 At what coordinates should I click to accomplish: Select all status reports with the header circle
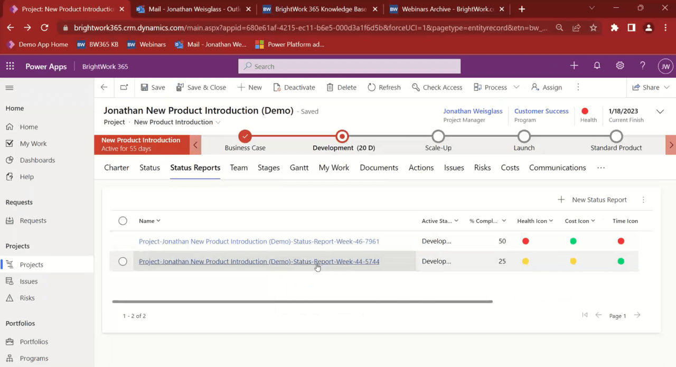pyautogui.click(x=123, y=221)
